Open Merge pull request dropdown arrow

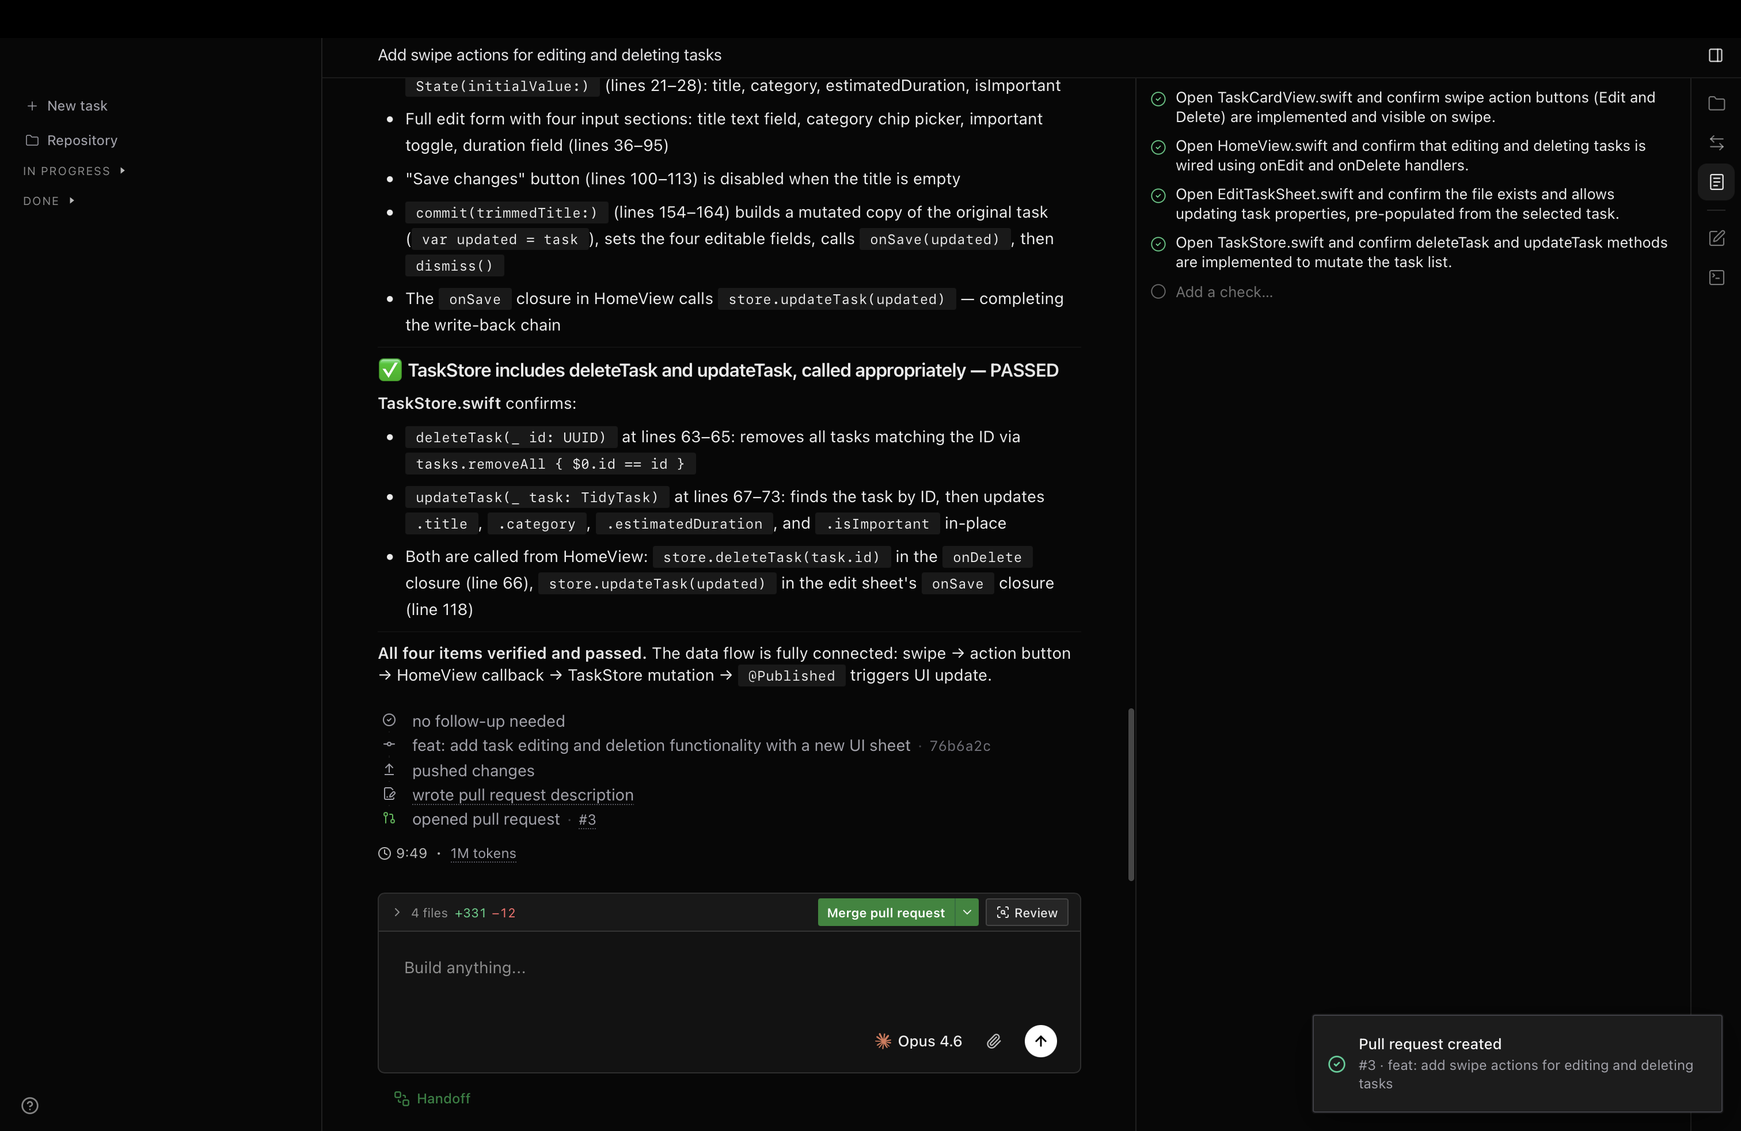point(967,912)
